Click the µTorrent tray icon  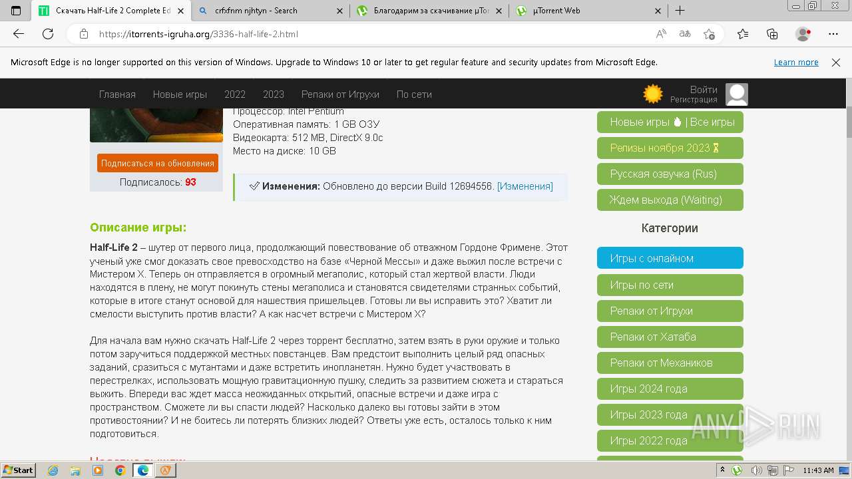pos(738,470)
